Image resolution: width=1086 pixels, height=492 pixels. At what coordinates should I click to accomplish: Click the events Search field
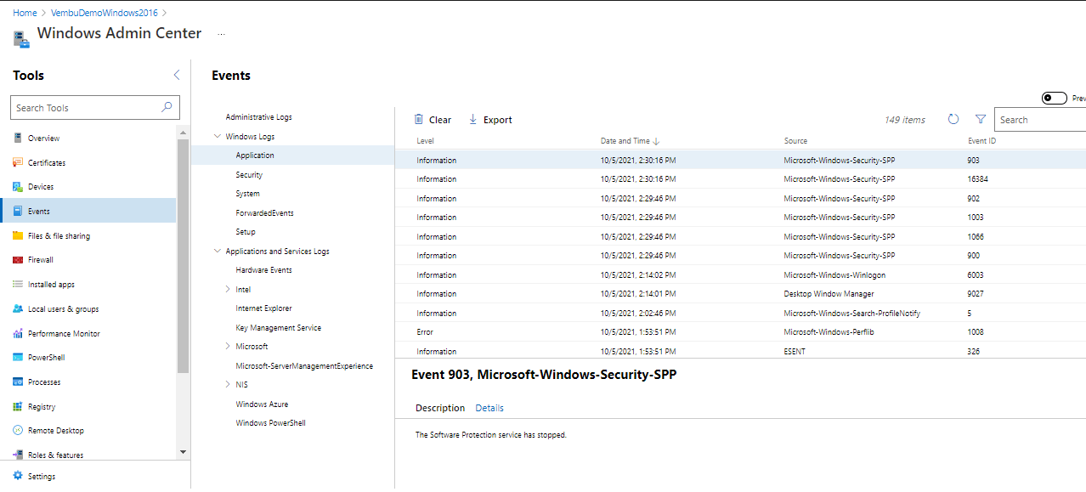[x=1041, y=120]
